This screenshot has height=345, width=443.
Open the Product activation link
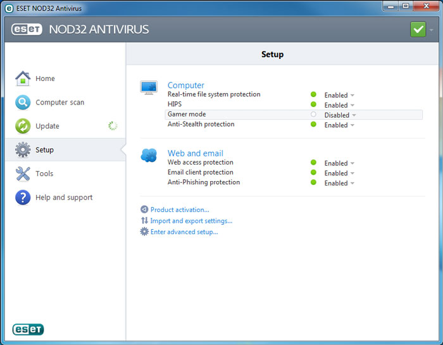click(179, 210)
